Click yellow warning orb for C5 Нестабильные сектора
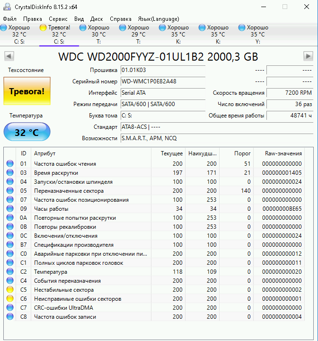318x341 pixels. pyautogui.click(x=10, y=290)
